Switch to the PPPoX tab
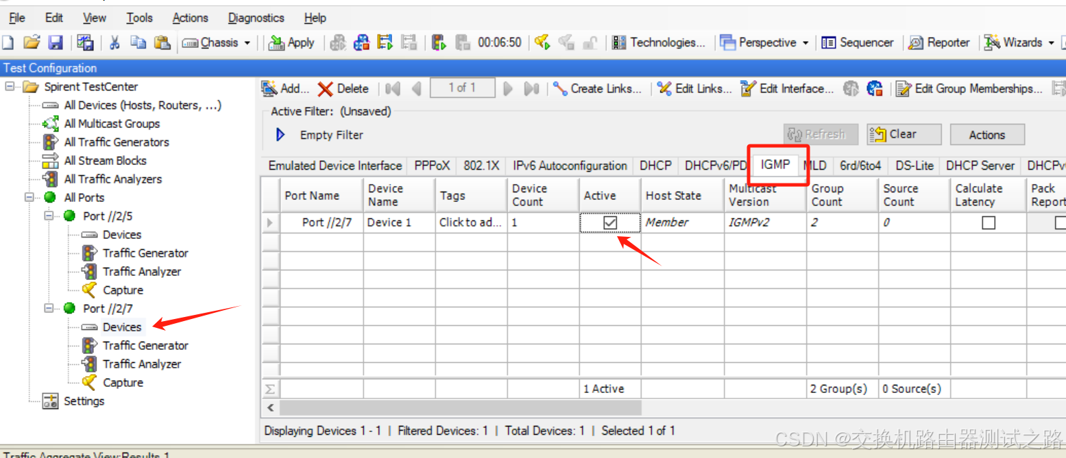Screen dimensions: 1066x458 coord(432,166)
